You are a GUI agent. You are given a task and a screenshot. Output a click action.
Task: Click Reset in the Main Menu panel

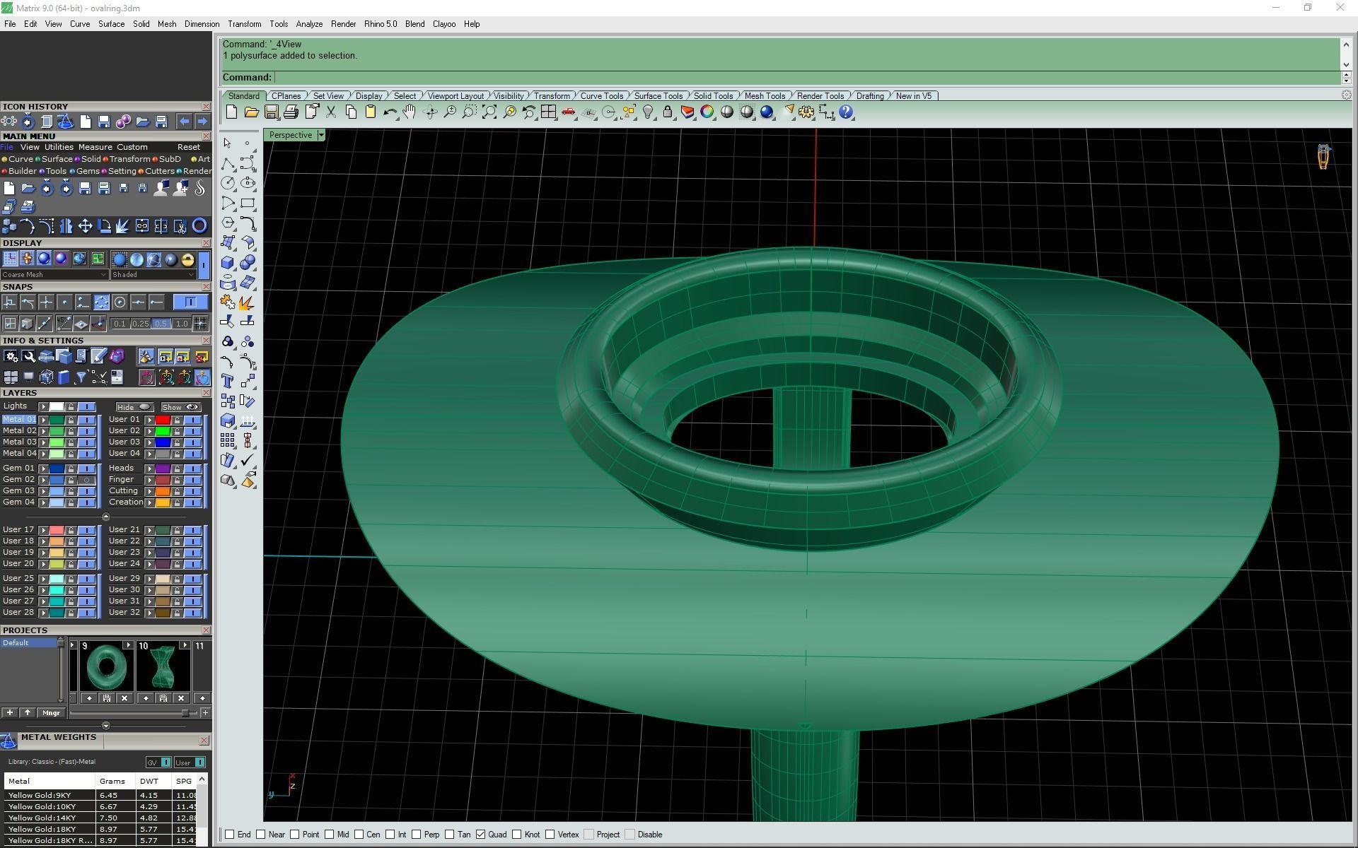[x=189, y=147]
